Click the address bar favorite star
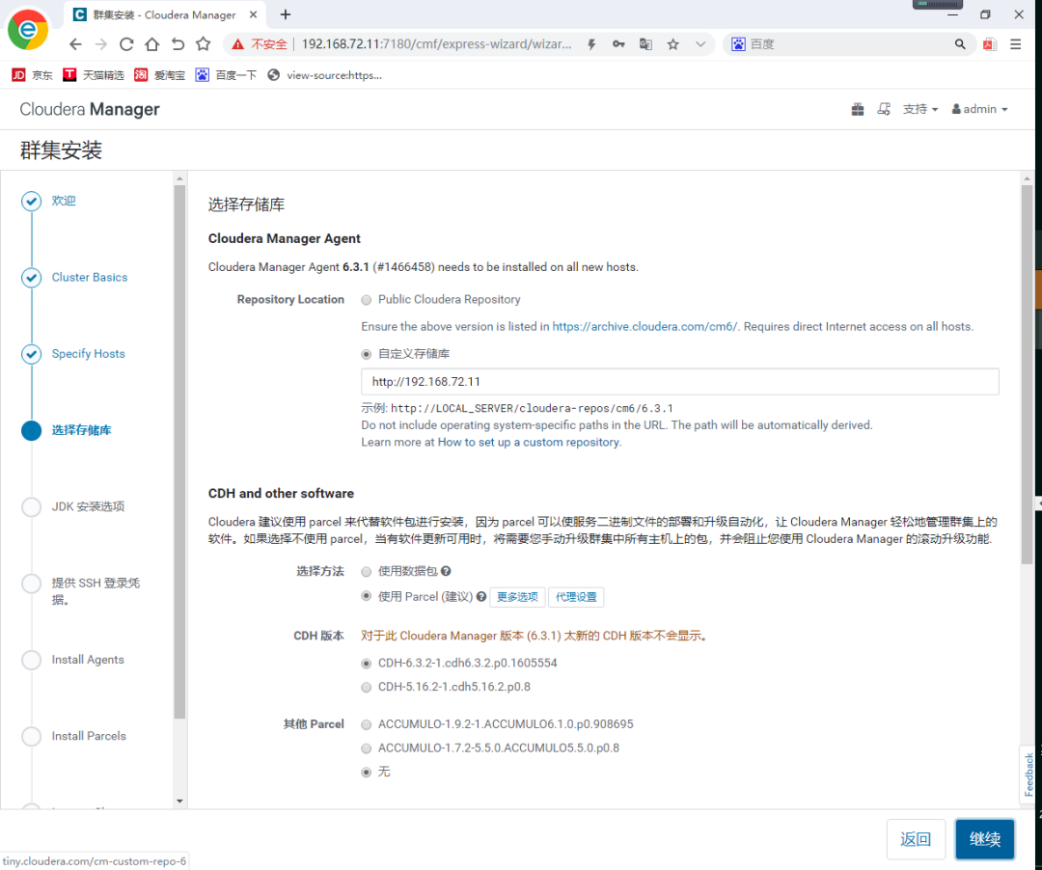1042x870 pixels. click(x=673, y=44)
